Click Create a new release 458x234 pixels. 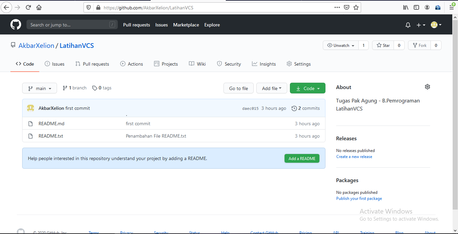click(x=354, y=157)
